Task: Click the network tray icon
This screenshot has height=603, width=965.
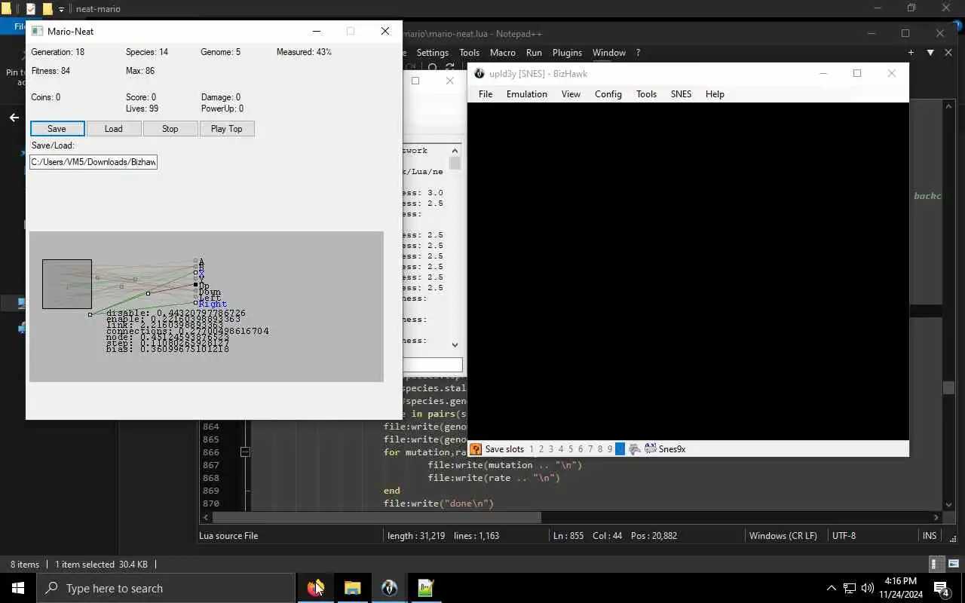Action: click(850, 588)
